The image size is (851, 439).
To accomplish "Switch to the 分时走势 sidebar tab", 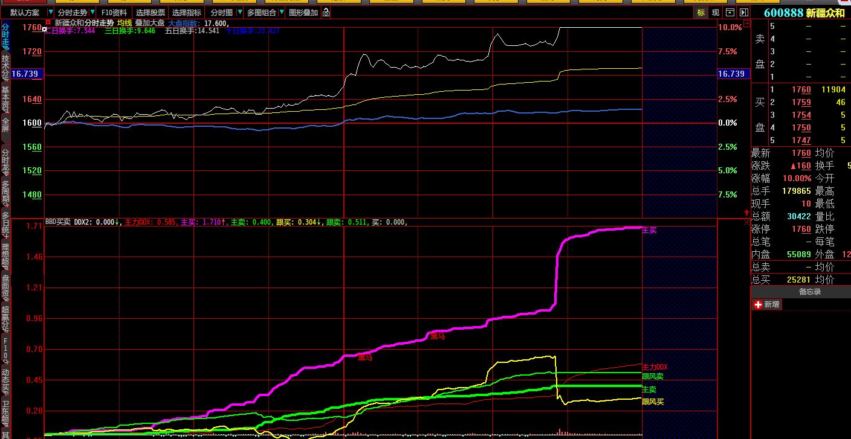I will (x=5, y=36).
